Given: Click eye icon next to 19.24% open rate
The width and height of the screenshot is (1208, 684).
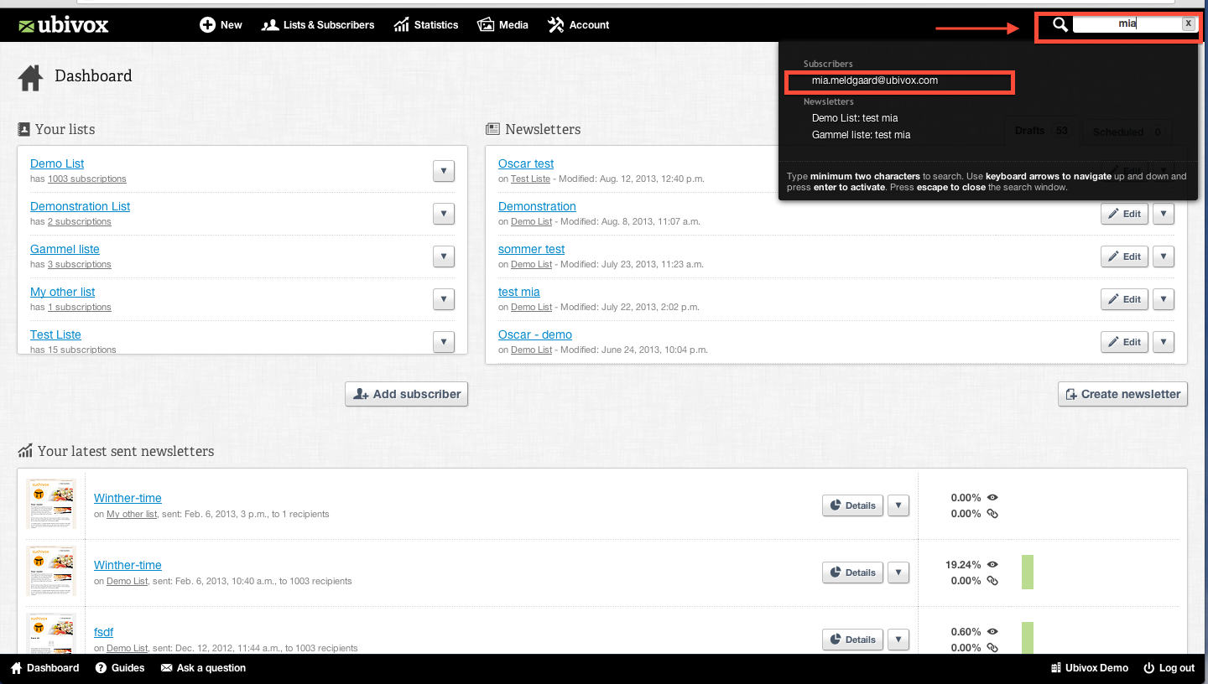Looking at the screenshot, I should (992, 565).
